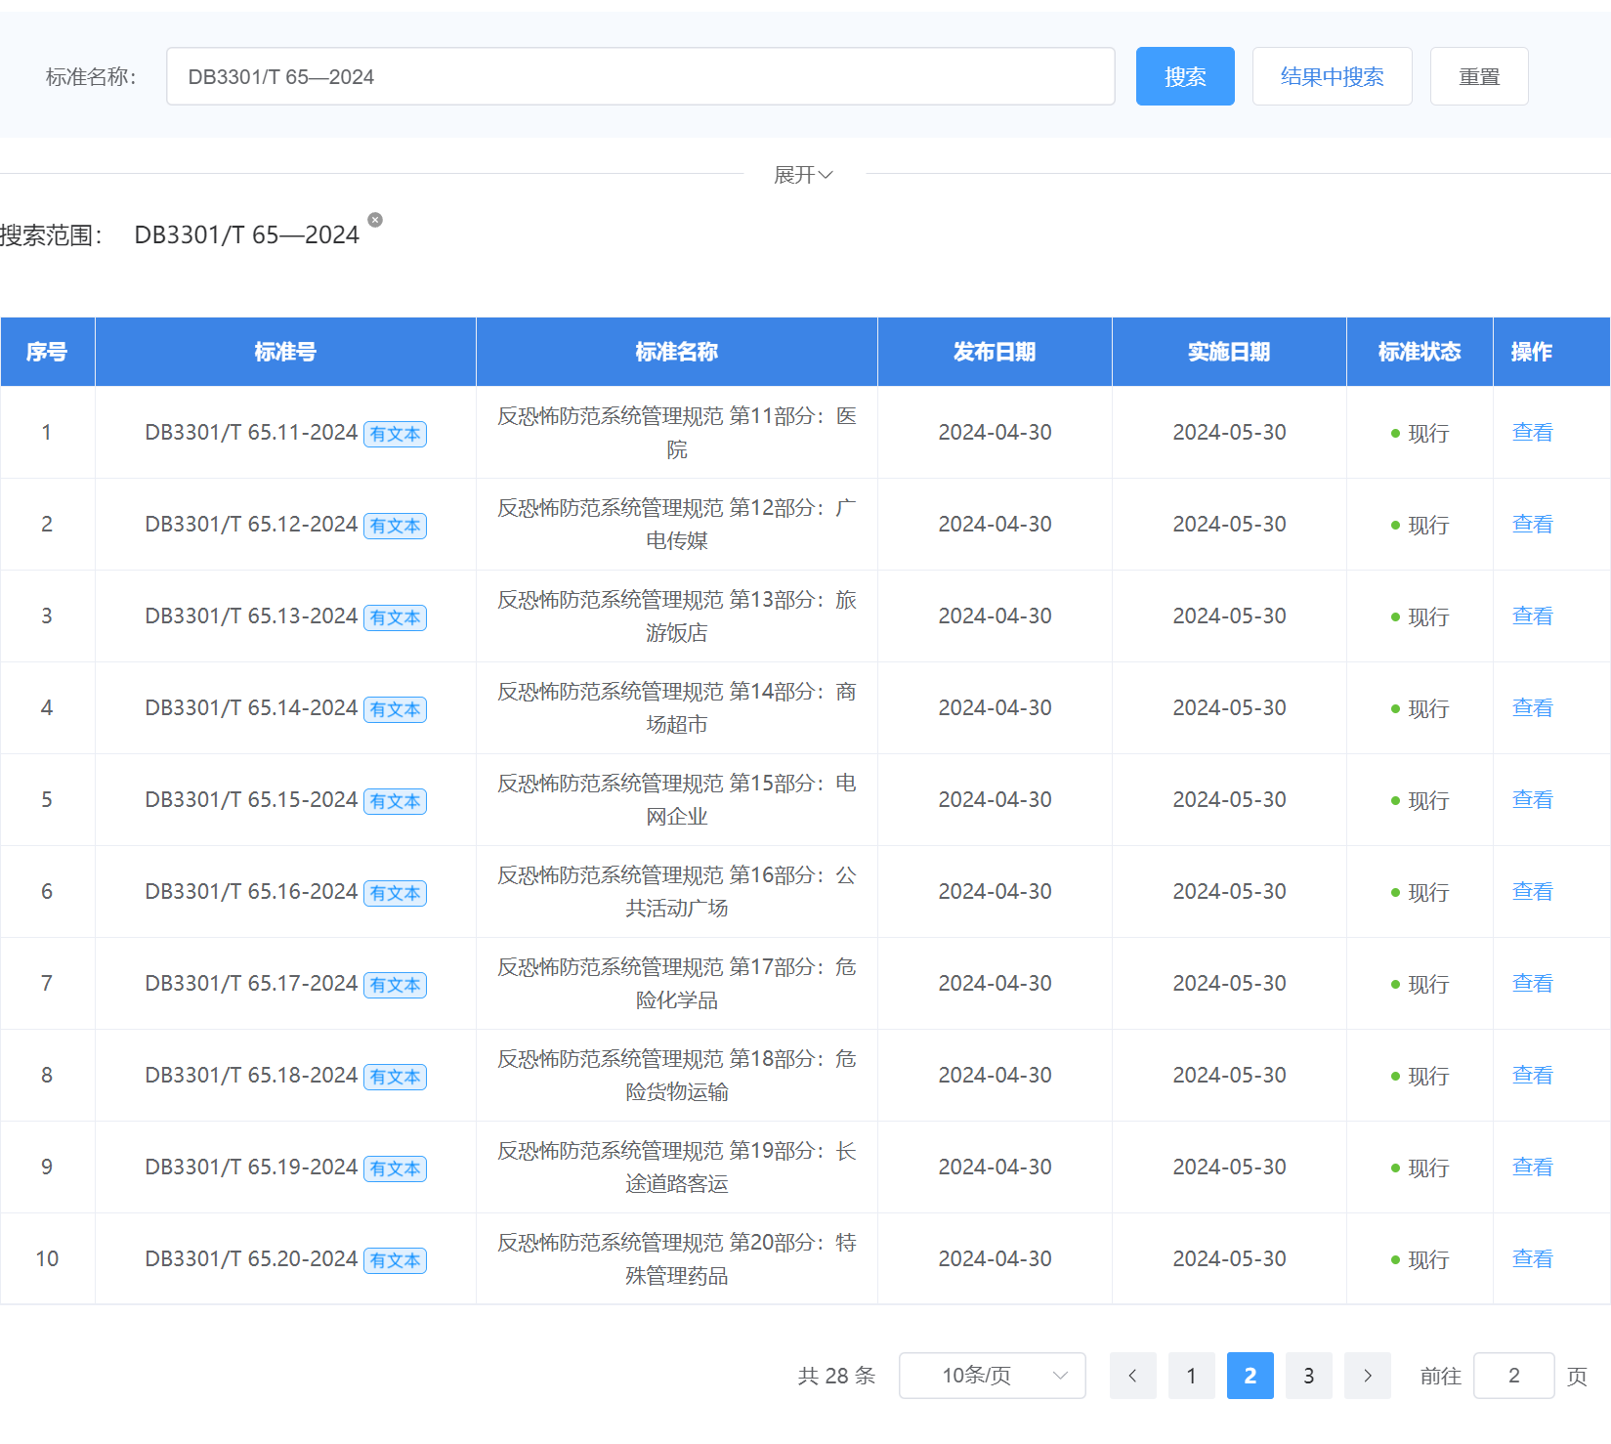Click 有文本 badge for DB3301/T 65.13-2024

[395, 617]
